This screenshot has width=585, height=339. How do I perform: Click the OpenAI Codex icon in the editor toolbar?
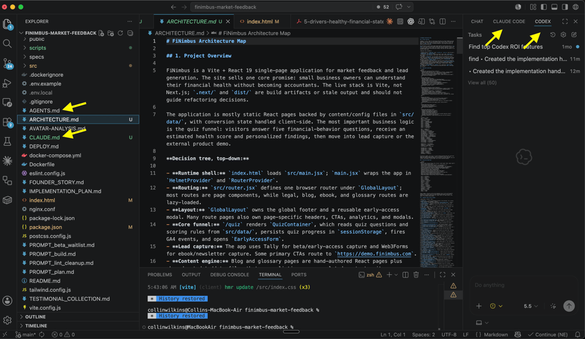pos(411,21)
